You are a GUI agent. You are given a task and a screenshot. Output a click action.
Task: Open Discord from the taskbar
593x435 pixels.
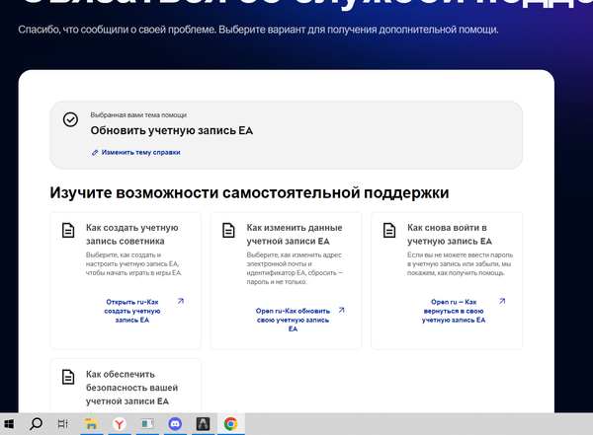pyautogui.click(x=175, y=424)
